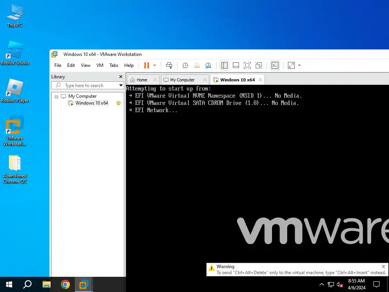Image resolution: width=389 pixels, height=292 pixels.
Task: Open the clock showing 8:55 AM
Action: [x=356, y=284]
